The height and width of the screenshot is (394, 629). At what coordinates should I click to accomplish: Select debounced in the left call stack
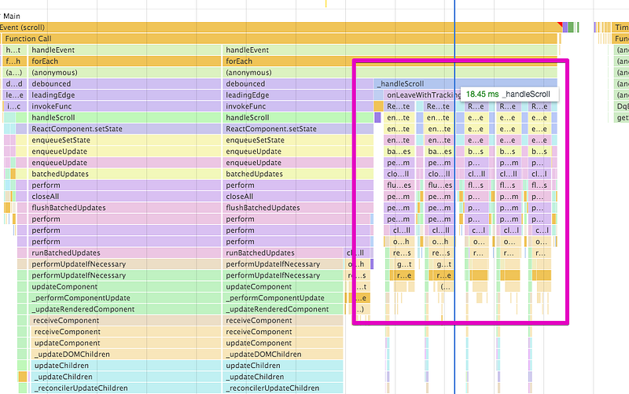tap(124, 83)
